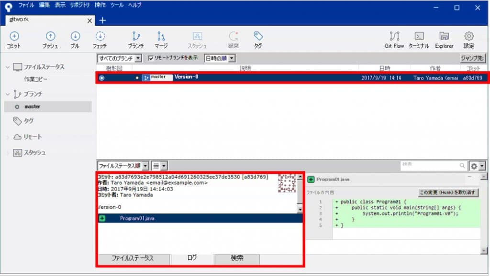The image size is (490, 276).
Task: Open the すべてのブランチ dropdown
Action: coord(118,58)
